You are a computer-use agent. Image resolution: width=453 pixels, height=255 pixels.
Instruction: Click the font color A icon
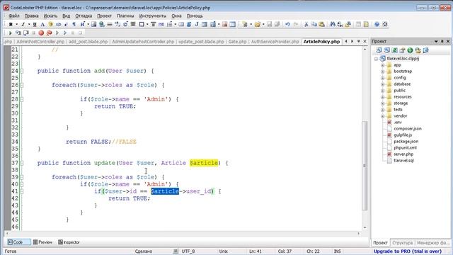pyautogui.click(x=42, y=25)
